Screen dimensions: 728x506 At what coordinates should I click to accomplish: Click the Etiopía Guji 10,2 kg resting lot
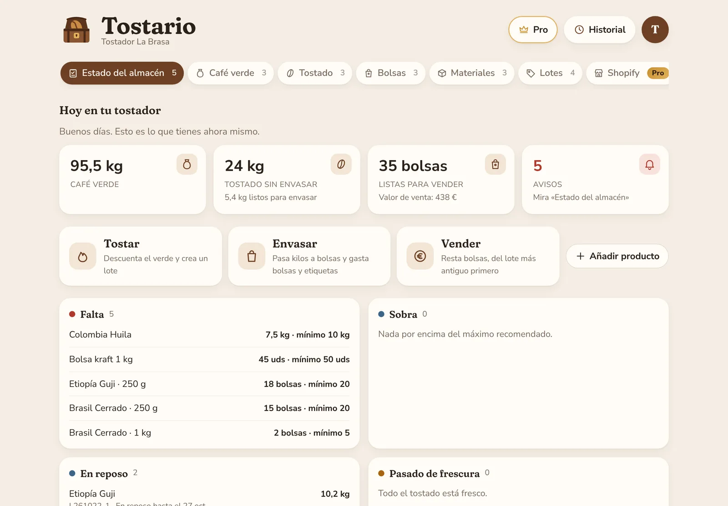point(209,496)
